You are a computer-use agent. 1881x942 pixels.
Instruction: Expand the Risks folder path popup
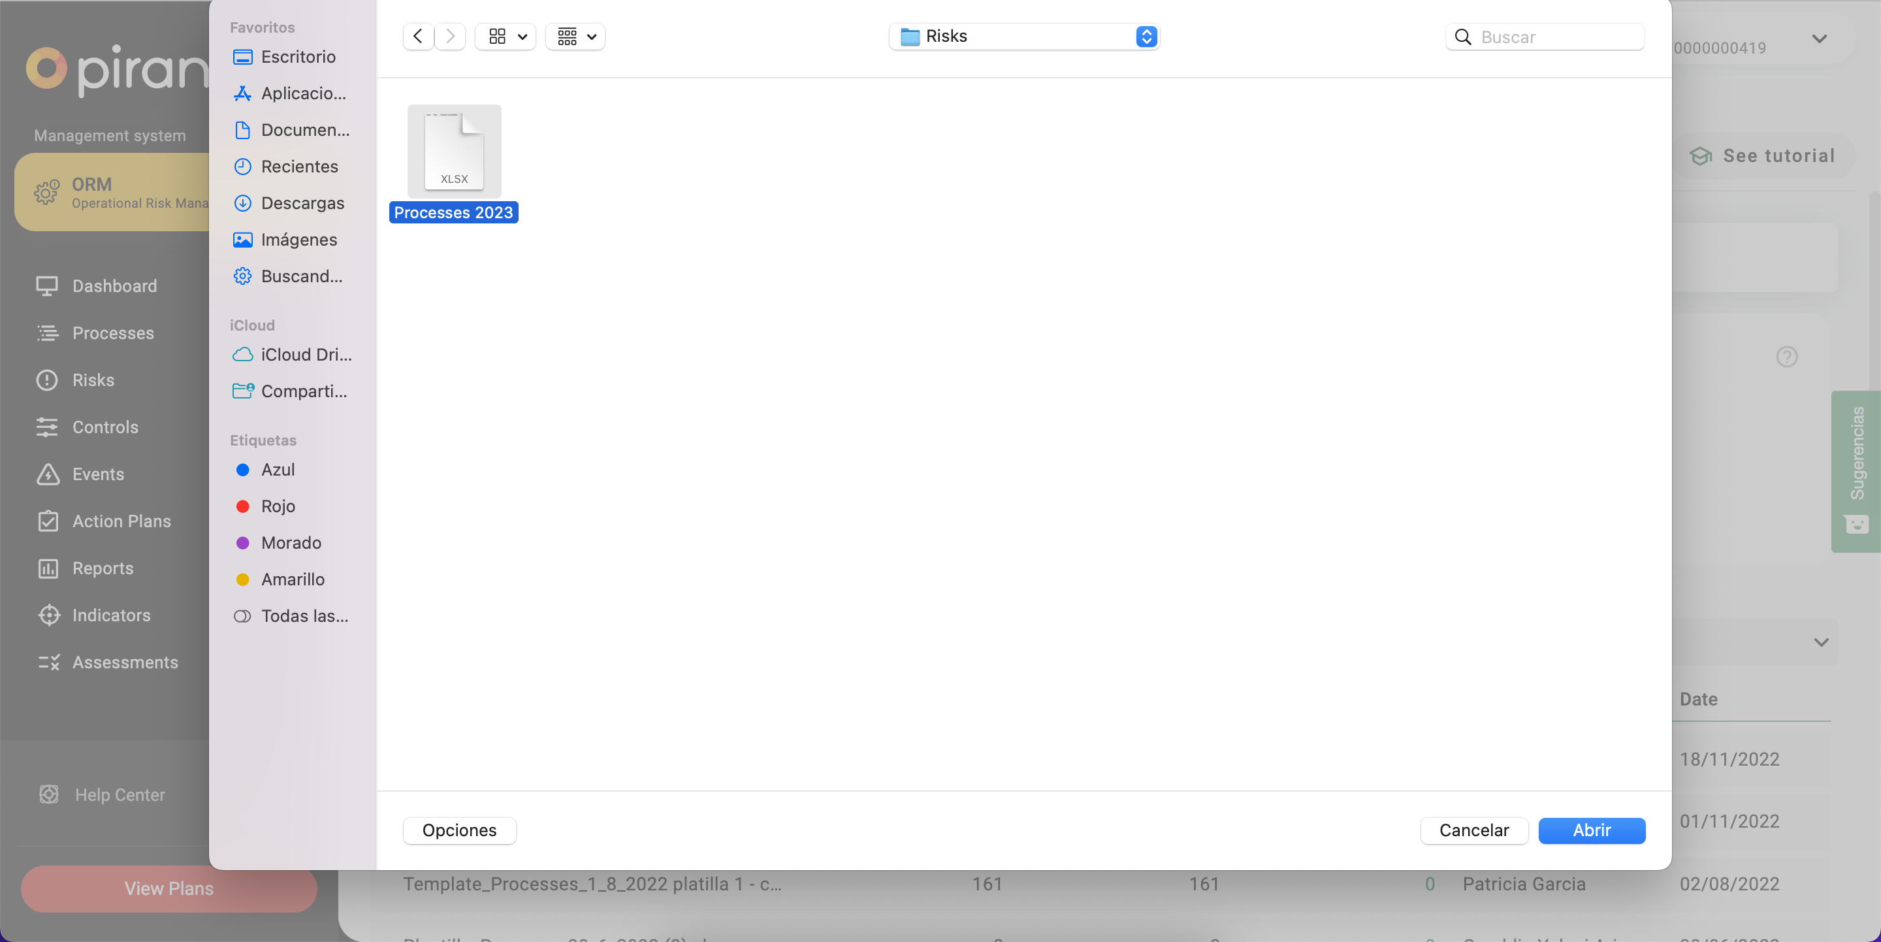point(1146,36)
